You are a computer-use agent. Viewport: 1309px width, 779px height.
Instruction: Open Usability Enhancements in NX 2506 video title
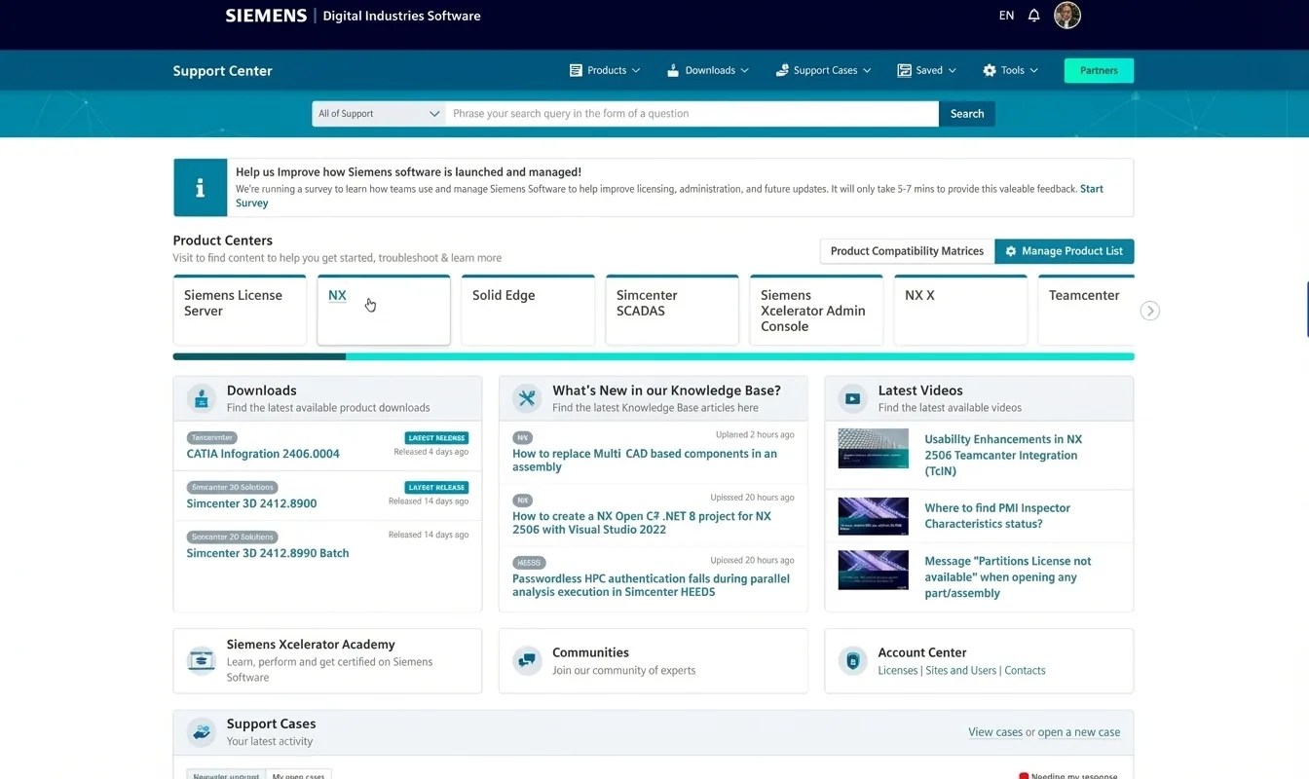(1003, 455)
